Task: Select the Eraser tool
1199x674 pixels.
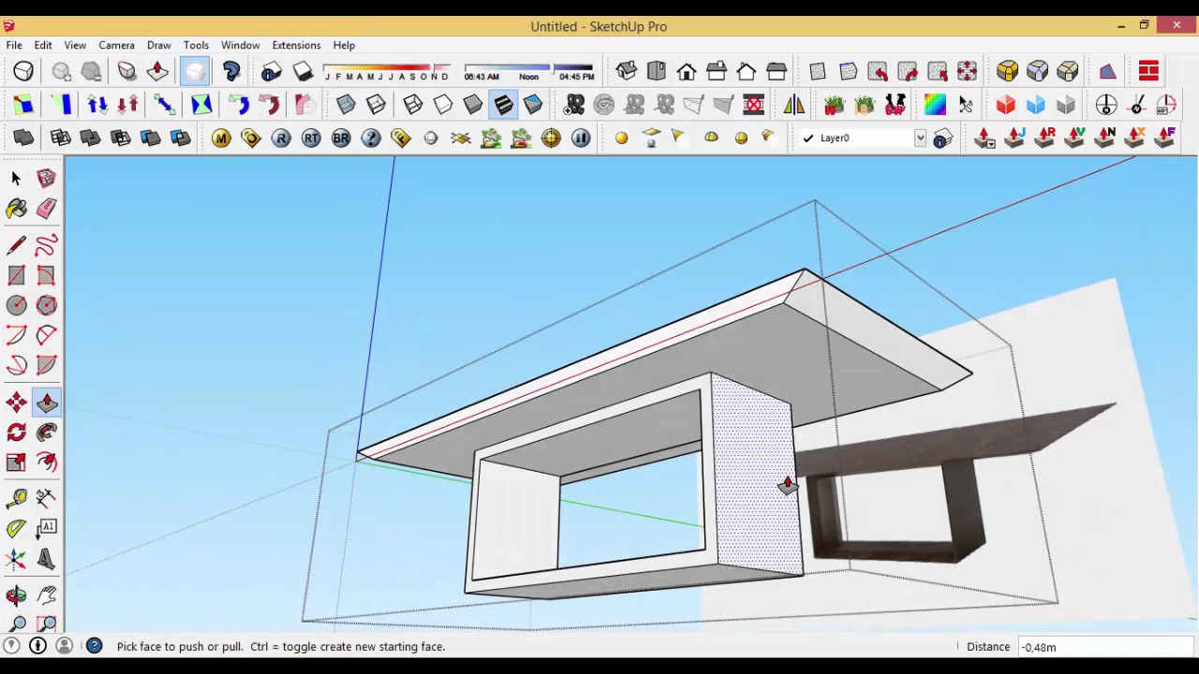Action: (x=46, y=208)
